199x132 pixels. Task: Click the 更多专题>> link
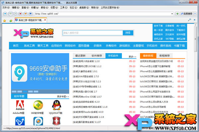tap(63, 97)
